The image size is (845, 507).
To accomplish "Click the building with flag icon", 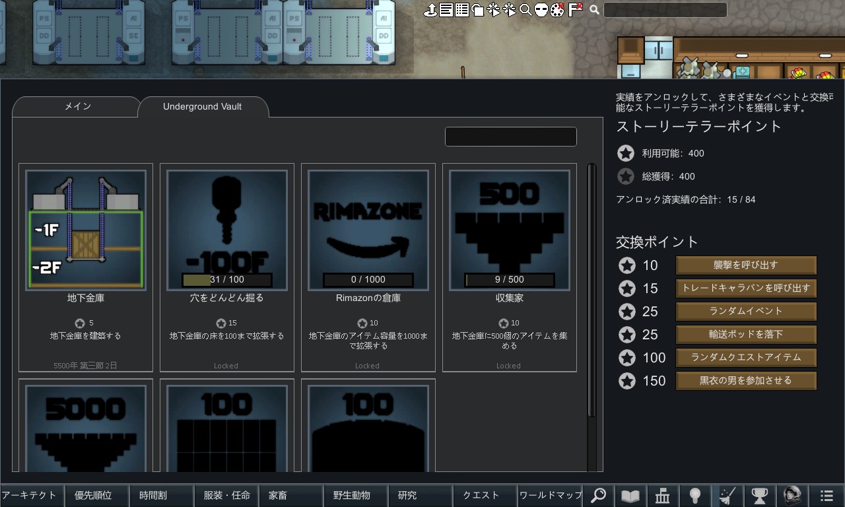I will pyautogui.click(x=663, y=496).
